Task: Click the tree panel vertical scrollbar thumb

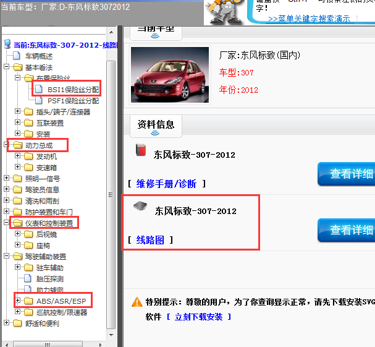Action: pos(111,195)
